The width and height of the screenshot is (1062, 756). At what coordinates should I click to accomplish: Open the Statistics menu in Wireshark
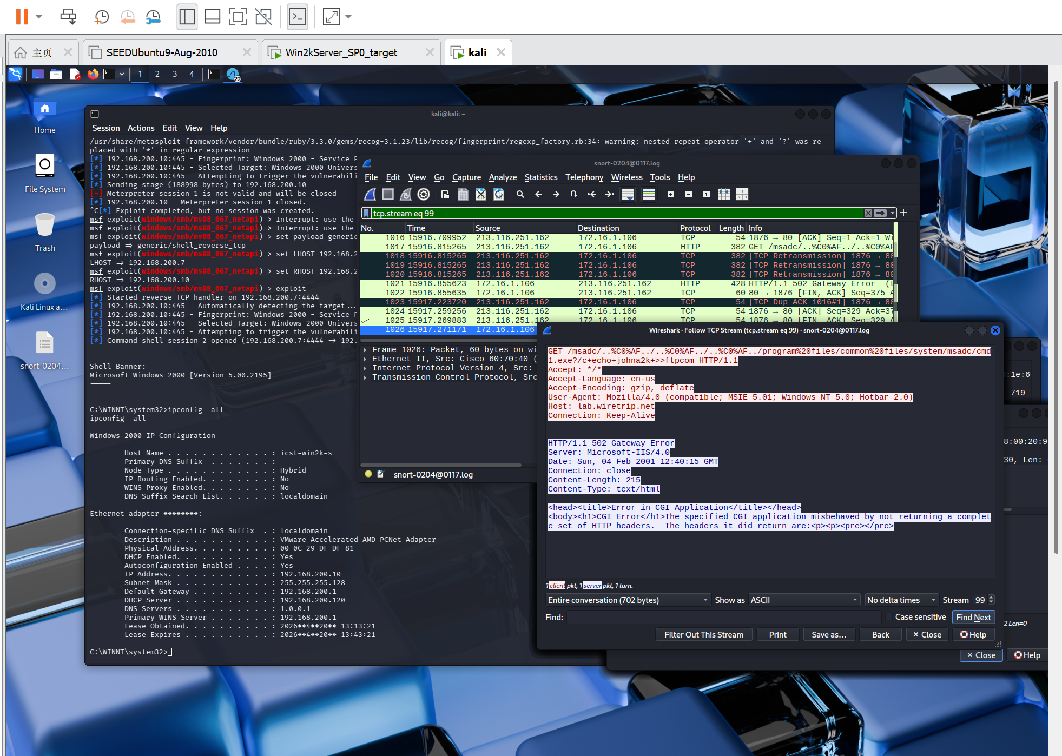click(x=540, y=177)
